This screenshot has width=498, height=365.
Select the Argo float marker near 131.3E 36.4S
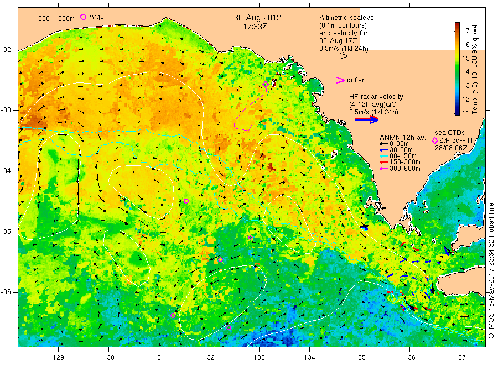(x=173, y=315)
